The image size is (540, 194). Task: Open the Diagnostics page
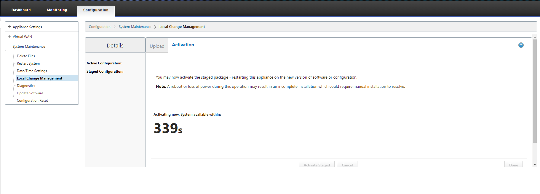tap(26, 86)
